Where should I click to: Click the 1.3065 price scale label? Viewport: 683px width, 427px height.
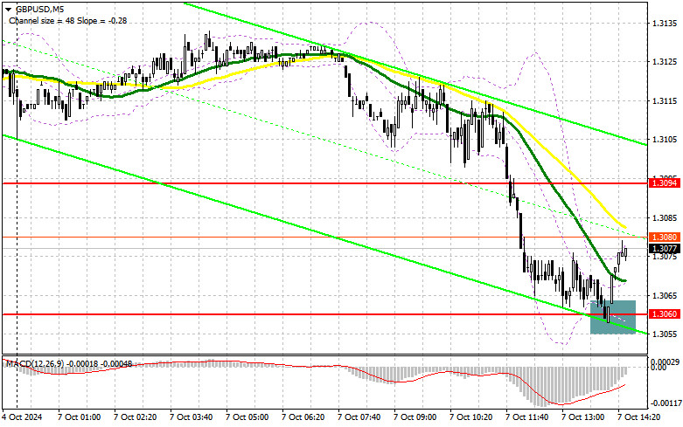666,295
